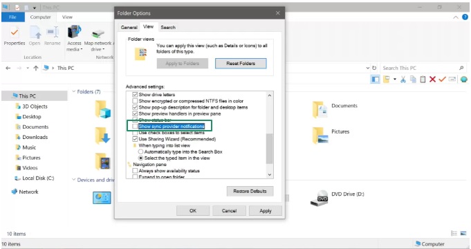Open the File menu tab

[x=13, y=17]
